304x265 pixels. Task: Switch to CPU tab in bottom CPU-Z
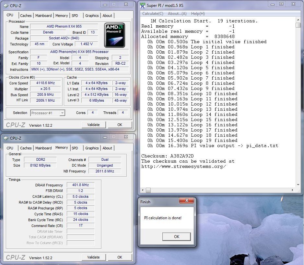pyautogui.click(x=10, y=148)
